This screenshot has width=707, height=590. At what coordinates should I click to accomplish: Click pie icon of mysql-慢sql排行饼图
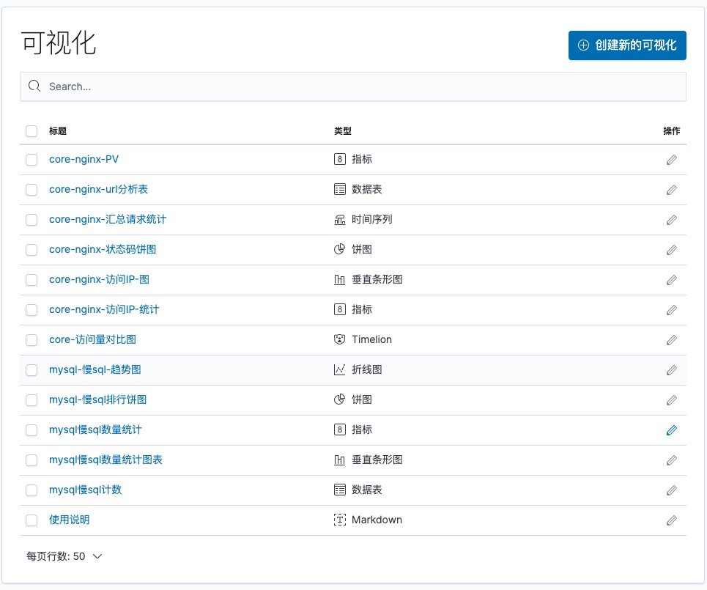point(339,399)
